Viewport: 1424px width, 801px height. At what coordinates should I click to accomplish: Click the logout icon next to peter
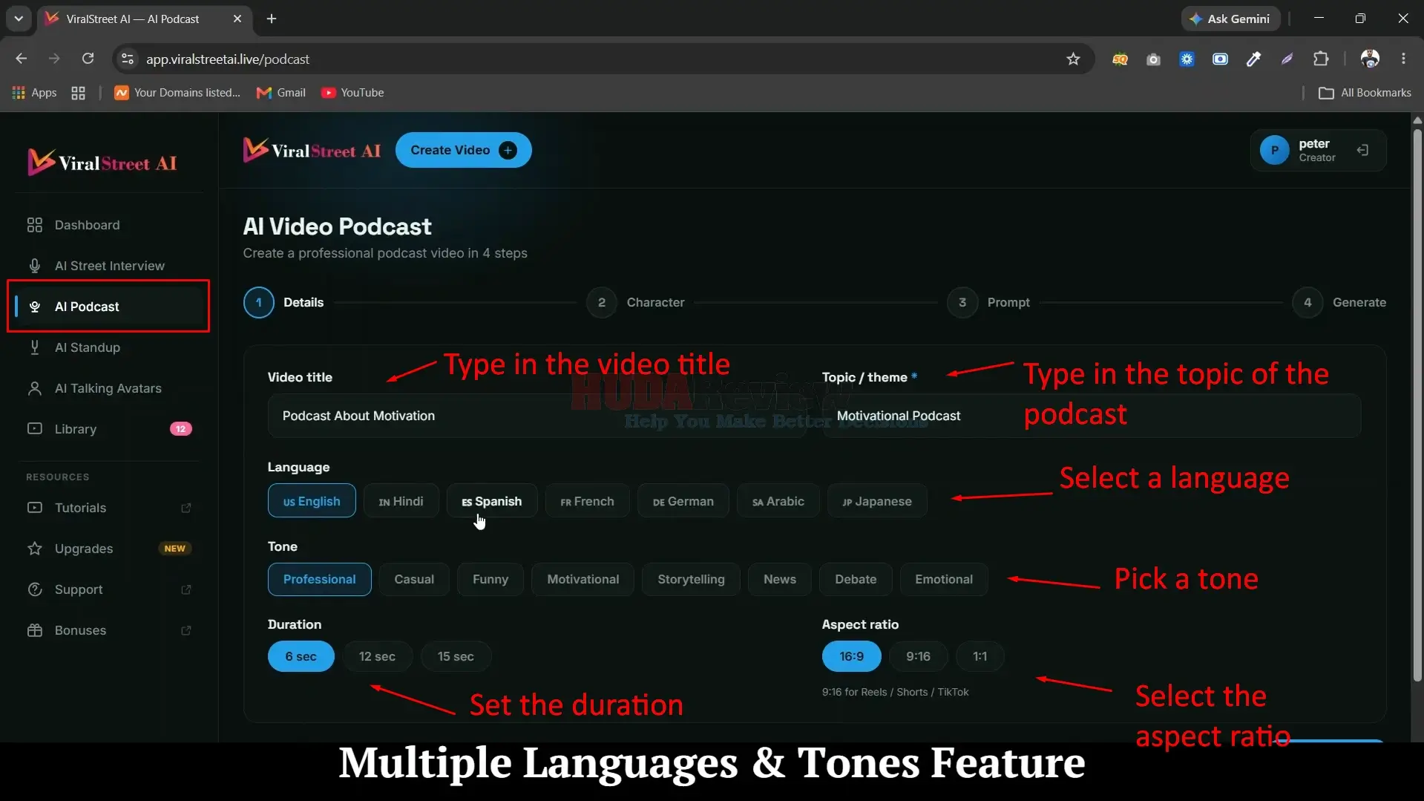[1362, 150]
